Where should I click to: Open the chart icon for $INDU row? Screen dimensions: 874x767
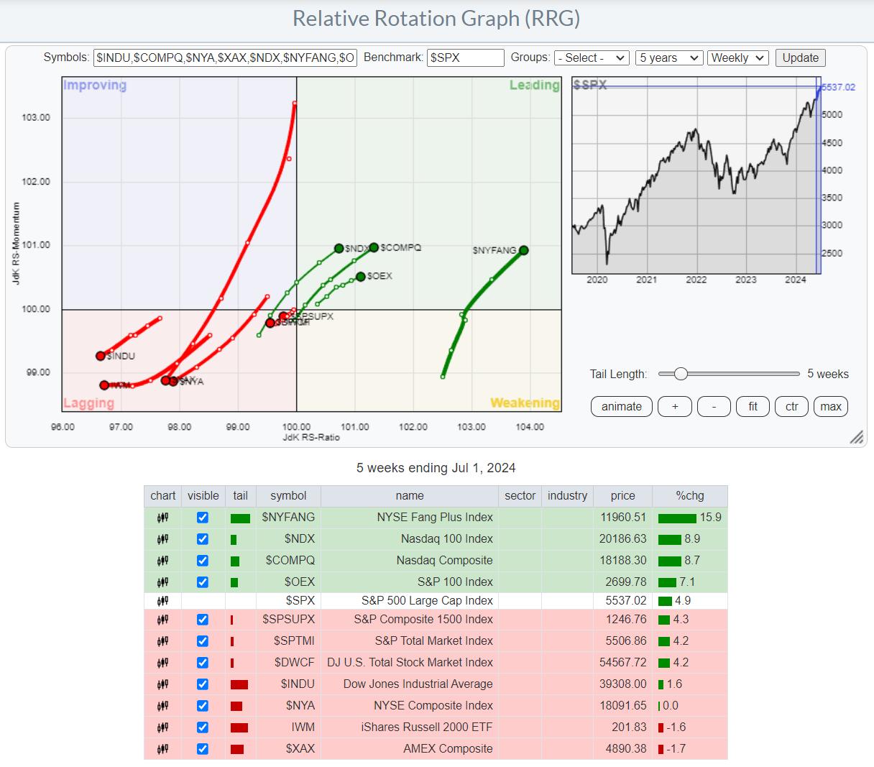(x=162, y=684)
